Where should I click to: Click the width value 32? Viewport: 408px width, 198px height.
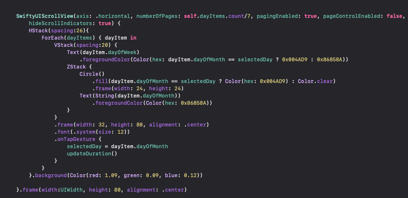click(x=102, y=125)
